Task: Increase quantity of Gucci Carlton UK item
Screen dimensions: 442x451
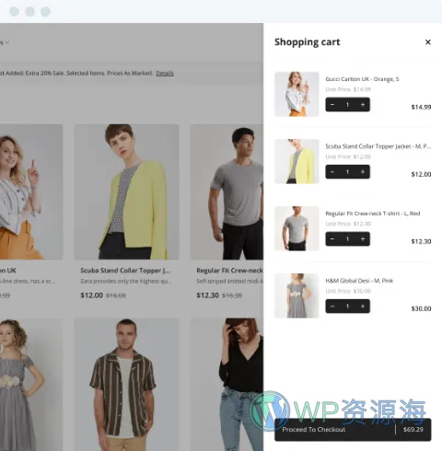Action: point(363,105)
